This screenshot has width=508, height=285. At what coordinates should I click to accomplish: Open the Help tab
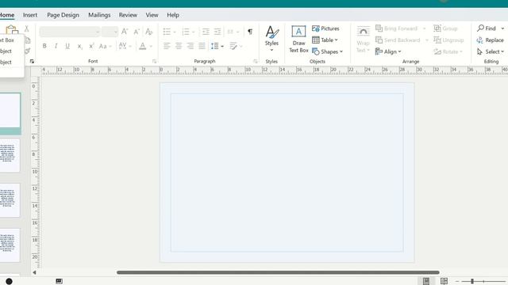pyautogui.click(x=173, y=15)
